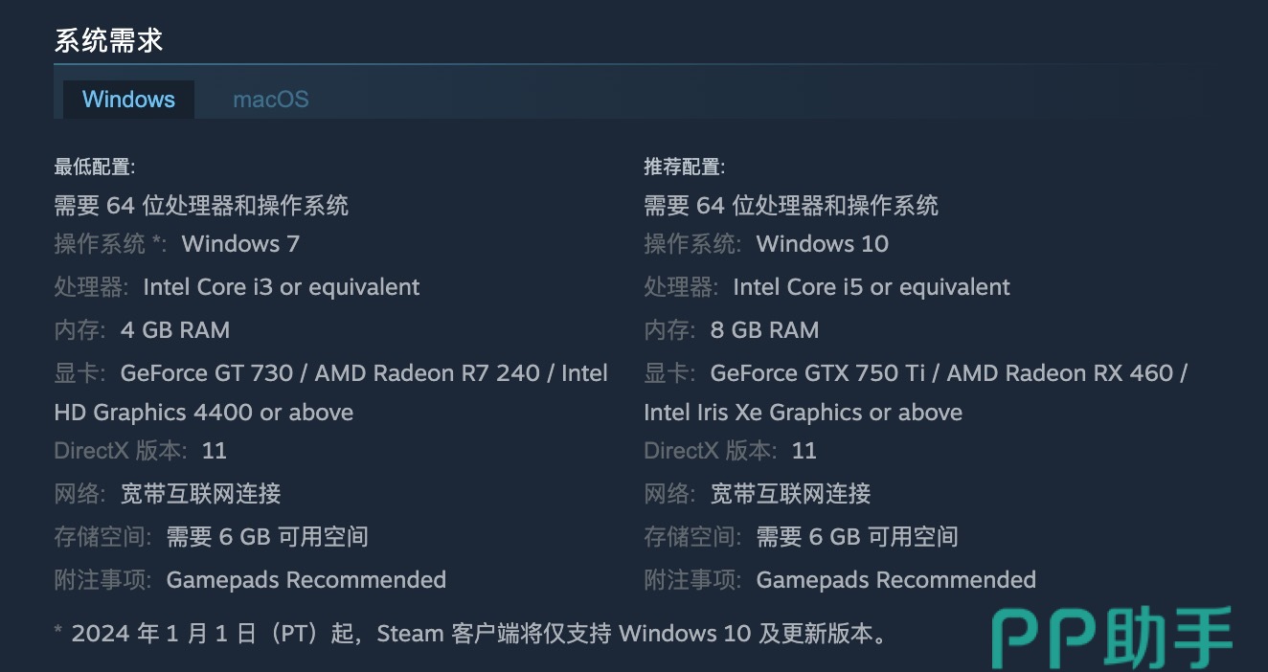
Task: Click the GeForce GT 730 graphics requirement
Action: click(207, 373)
